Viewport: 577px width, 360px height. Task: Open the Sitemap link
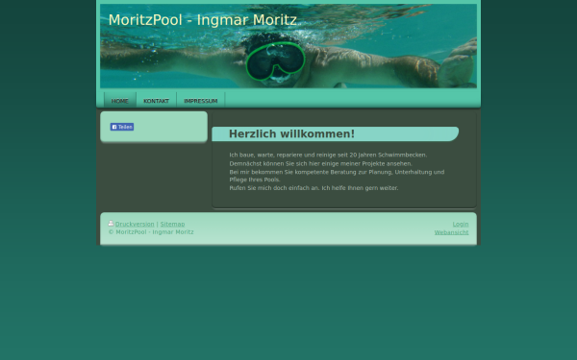point(172,224)
